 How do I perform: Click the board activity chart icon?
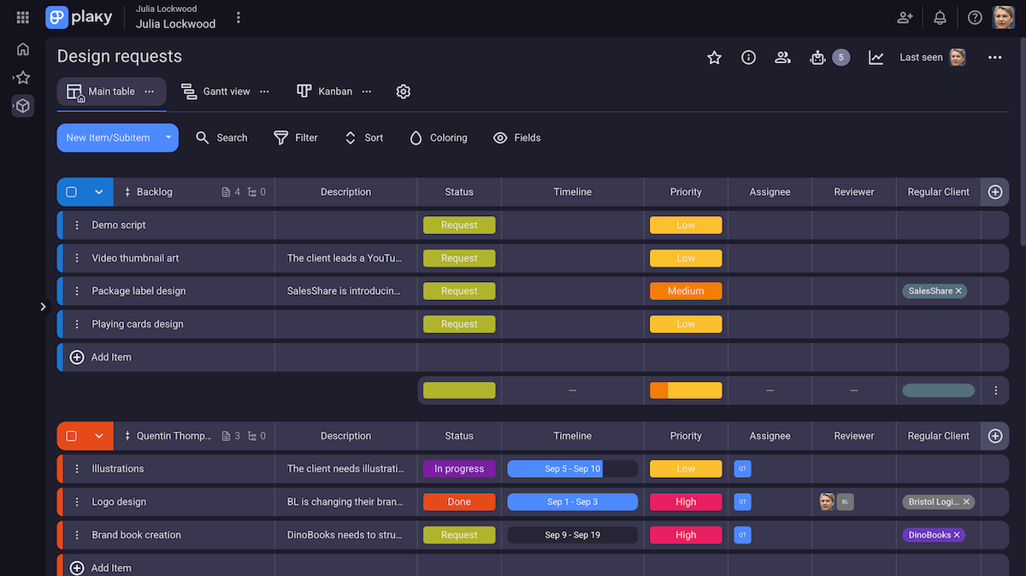click(874, 56)
